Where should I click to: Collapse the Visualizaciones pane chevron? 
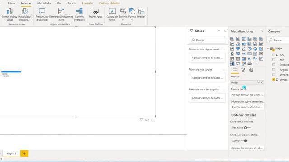click(262, 31)
